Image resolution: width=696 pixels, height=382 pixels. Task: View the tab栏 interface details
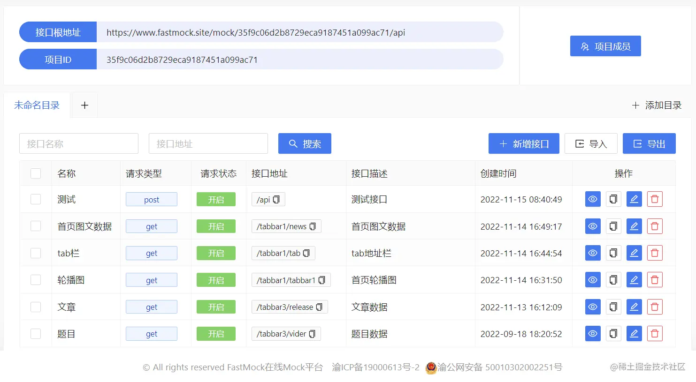click(x=593, y=253)
